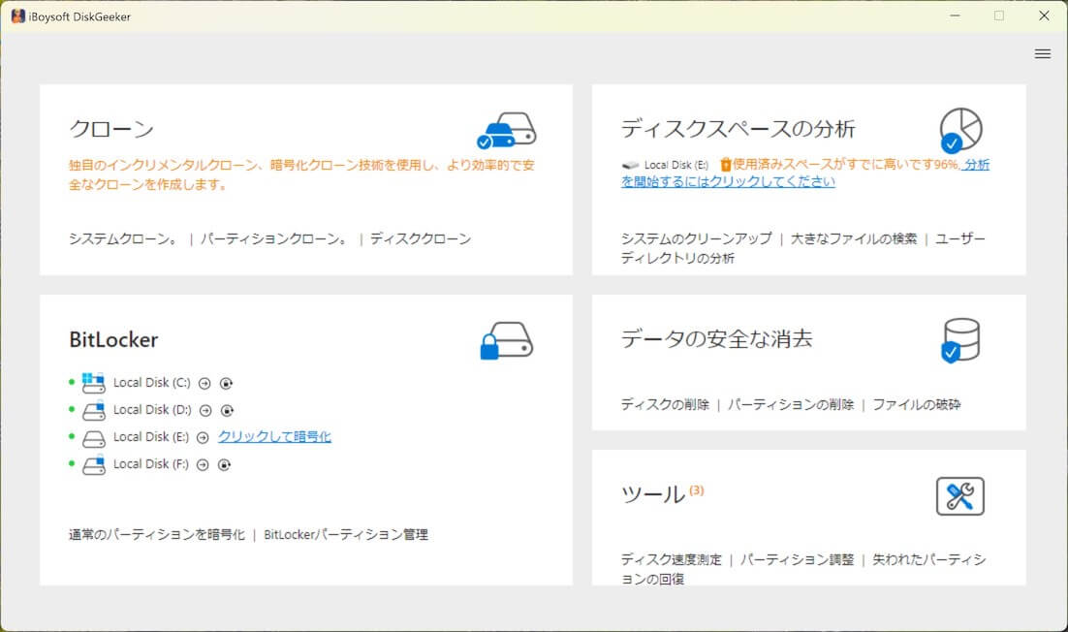Click the Local Disk (F:) drive icon
The height and width of the screenshot is (632, 1068).
[x=93, y=464]
